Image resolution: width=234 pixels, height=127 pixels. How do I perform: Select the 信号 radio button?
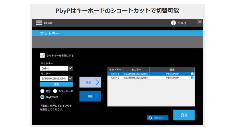pyautogui.click(x=42, y=91)
